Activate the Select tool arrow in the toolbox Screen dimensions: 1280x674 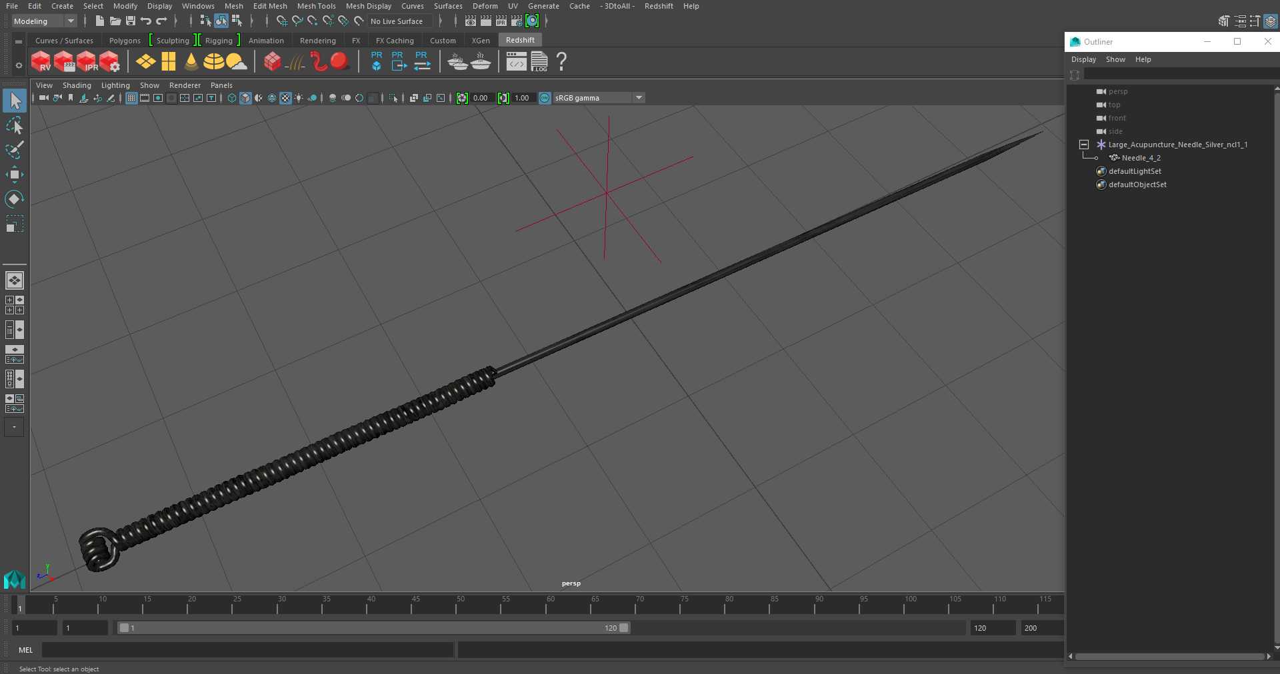point(15,101)
